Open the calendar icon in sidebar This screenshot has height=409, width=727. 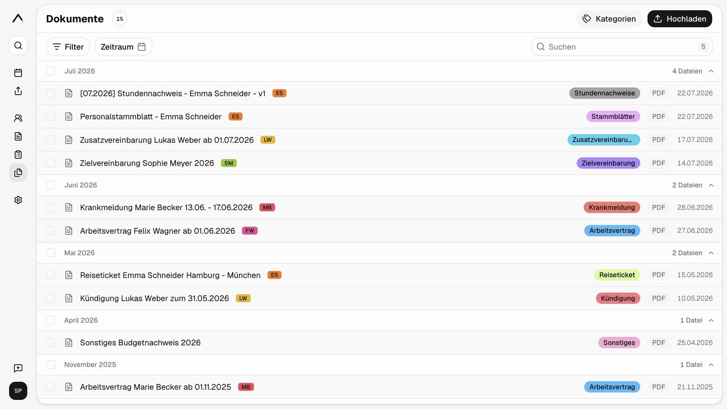[18, 73]
